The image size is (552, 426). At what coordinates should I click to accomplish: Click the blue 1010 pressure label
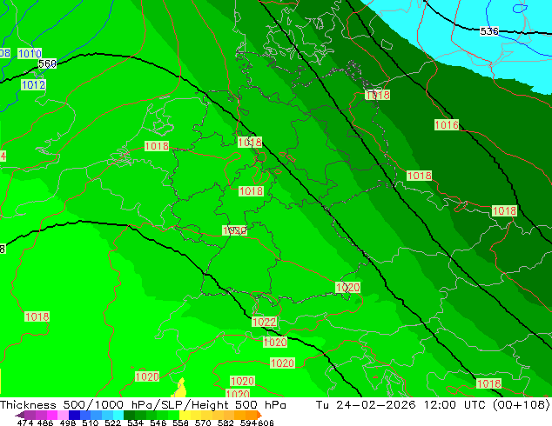[30, 54]
